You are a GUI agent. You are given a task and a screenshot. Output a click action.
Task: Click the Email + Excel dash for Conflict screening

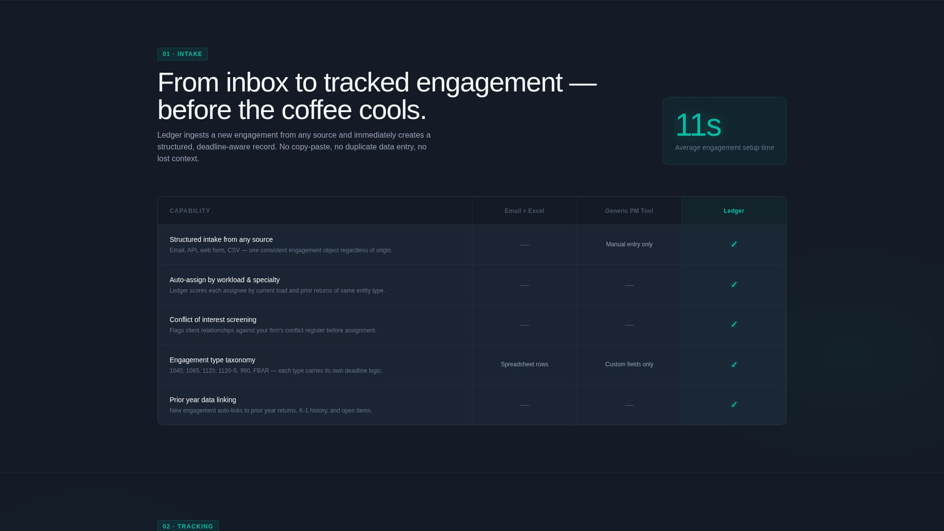(x=524, y=325)
